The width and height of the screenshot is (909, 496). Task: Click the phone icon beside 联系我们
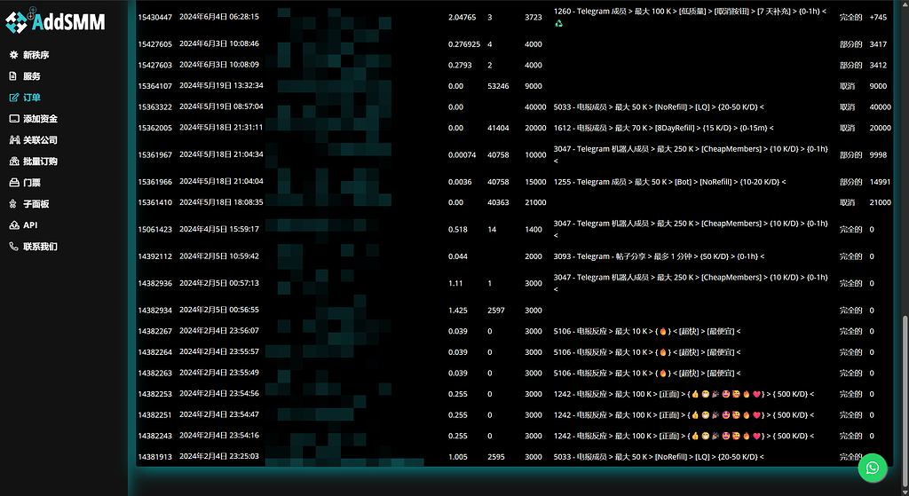tap(14, 247)
